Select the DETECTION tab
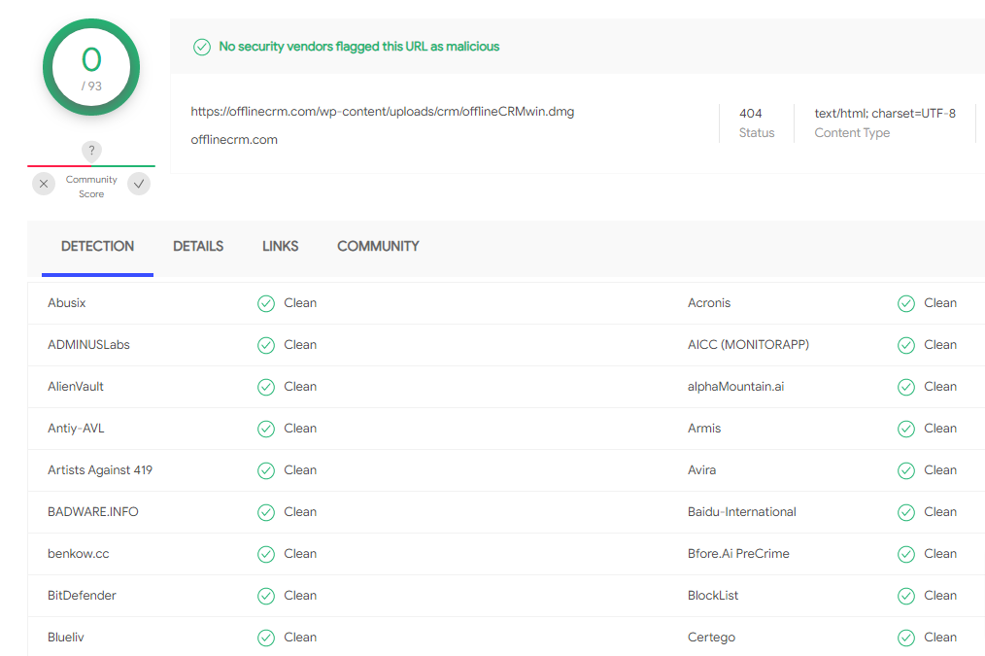985x656 pixels. tap(97, 246)
